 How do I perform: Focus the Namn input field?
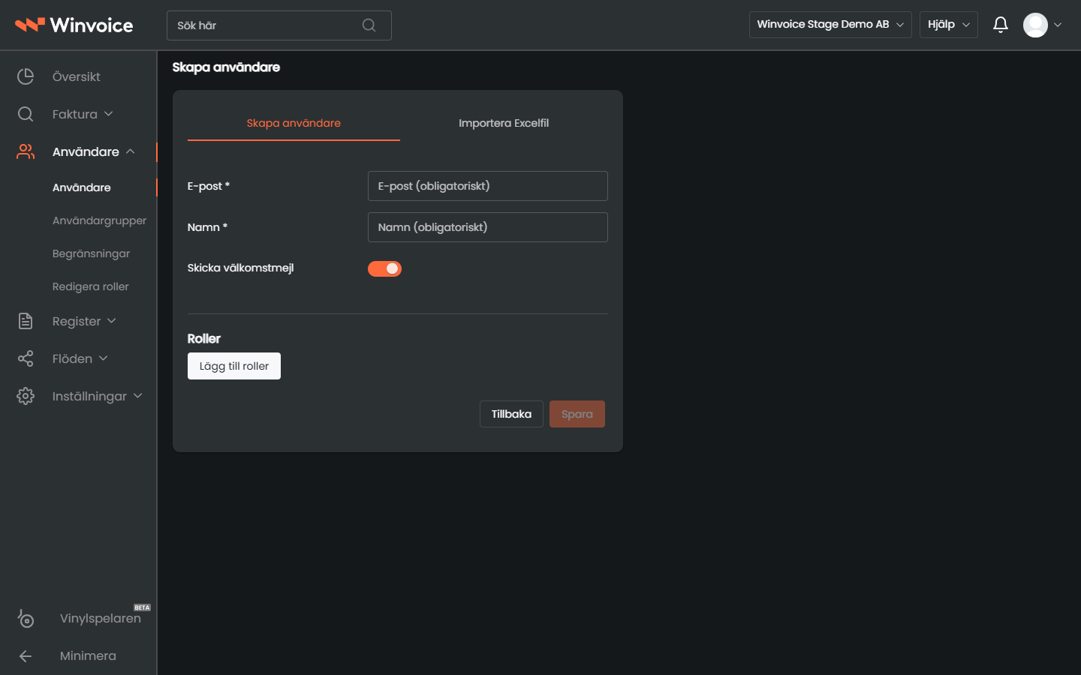point(488,227)
